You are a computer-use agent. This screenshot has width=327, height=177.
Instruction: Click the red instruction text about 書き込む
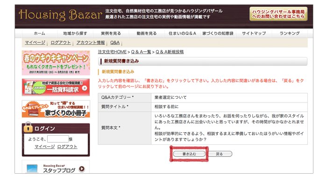201,83
